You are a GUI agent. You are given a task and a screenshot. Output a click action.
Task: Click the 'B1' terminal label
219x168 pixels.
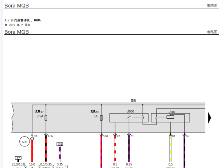tap(35, 136)
